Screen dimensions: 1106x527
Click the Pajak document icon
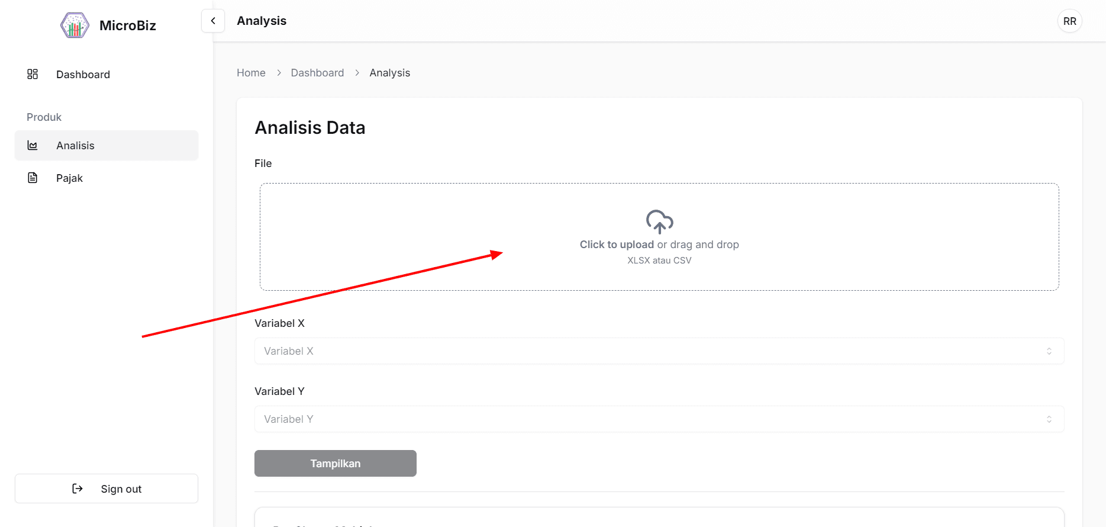coord(33,178)
